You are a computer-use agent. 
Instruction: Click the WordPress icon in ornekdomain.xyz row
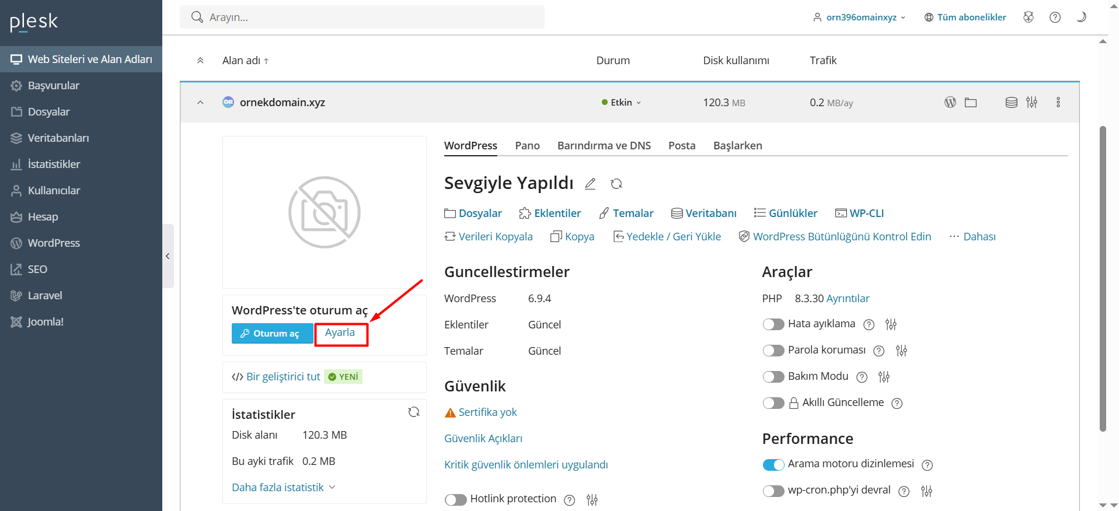coord(950,102)
